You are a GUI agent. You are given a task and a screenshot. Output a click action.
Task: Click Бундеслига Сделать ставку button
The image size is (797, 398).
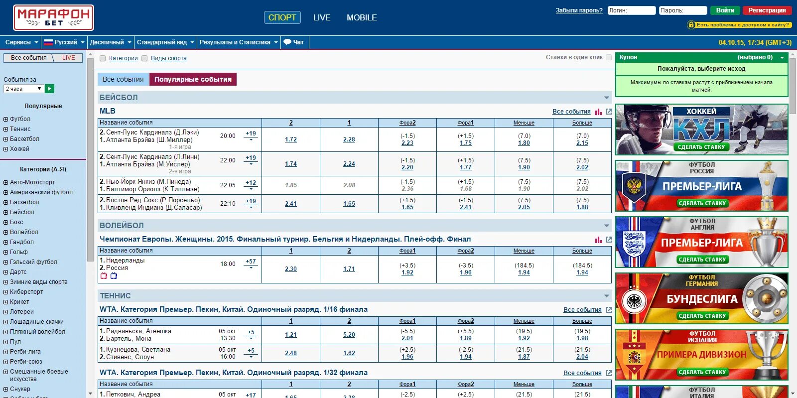pyautogui.click(x=702, y=316)
